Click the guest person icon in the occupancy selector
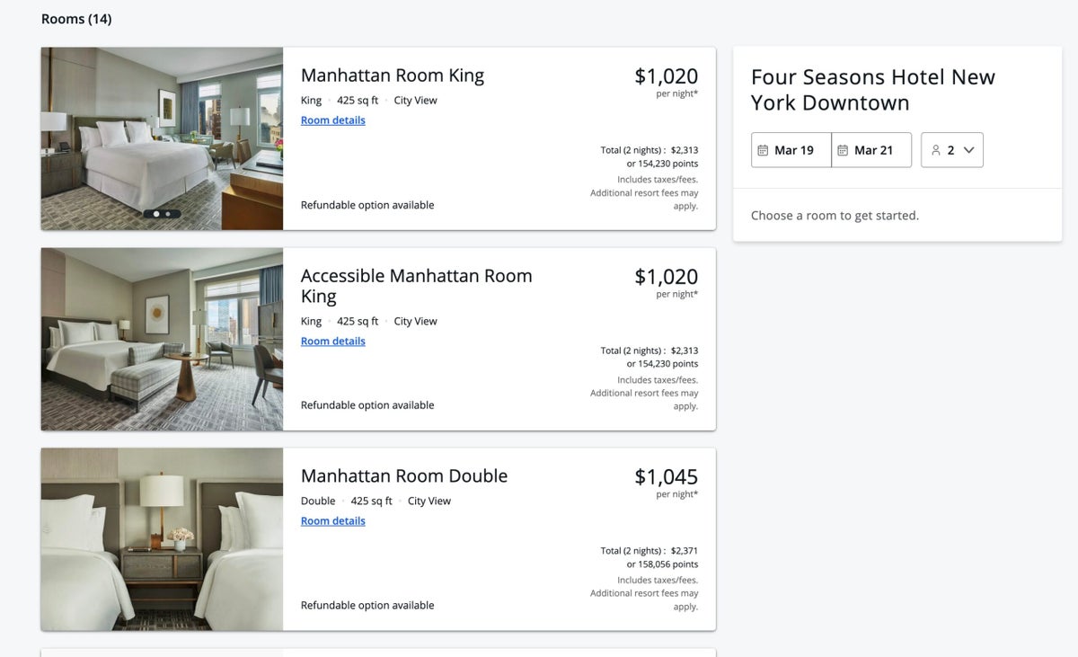This screenshot has height=657, width=1078. coord(936,150)
